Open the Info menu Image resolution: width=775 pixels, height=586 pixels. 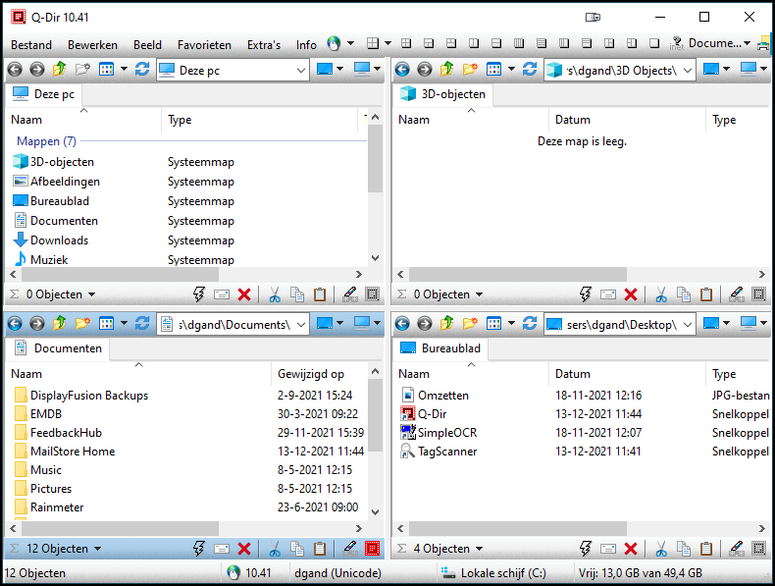[x=306, y=45]
